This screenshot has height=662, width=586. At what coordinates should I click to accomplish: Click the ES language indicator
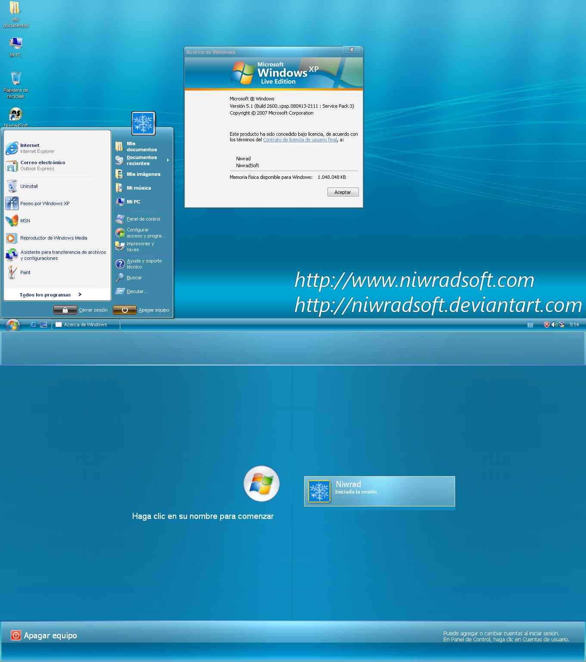(530, 325)
